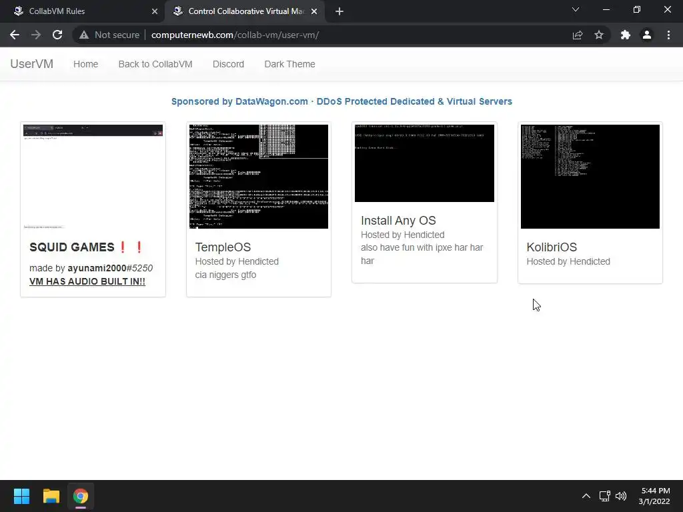Image resolution: width=683 pixels, height=512 pixels.
Task: Open the Chrome profile avatar menu
Action: [x=647, y=35]
